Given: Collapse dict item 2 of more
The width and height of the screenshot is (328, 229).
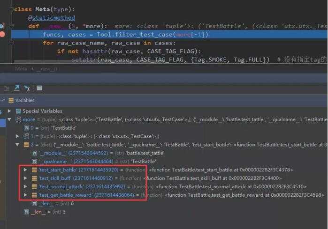Looking at the screenshot, I should pos(17,144).
